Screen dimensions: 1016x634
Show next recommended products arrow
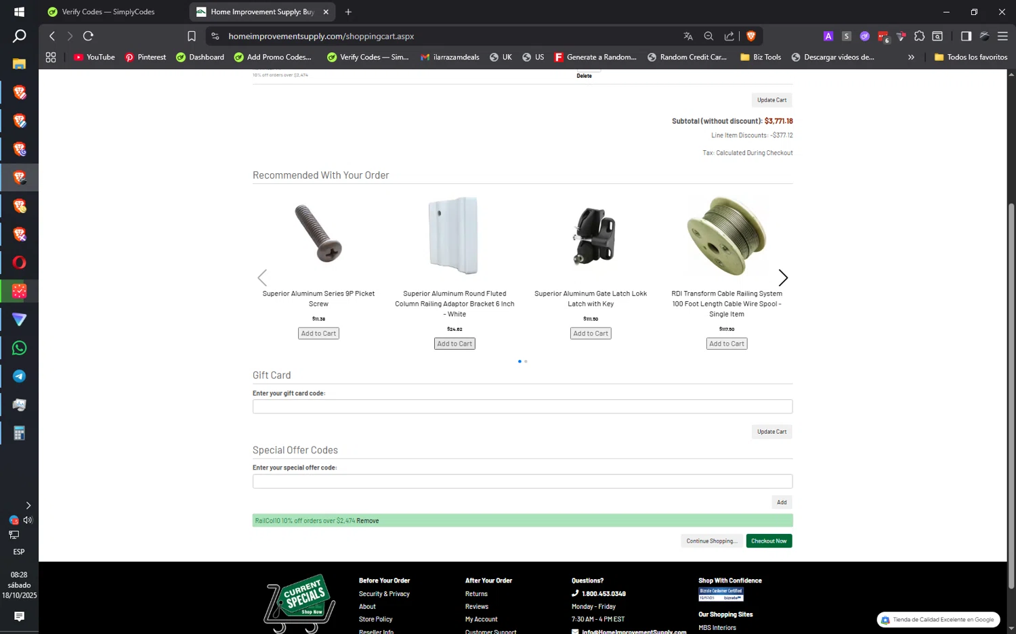click(783, 277)
